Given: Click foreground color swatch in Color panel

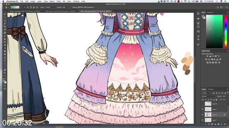Looking at the screenshot, I should pyautogui.click(x=203, y=16).
